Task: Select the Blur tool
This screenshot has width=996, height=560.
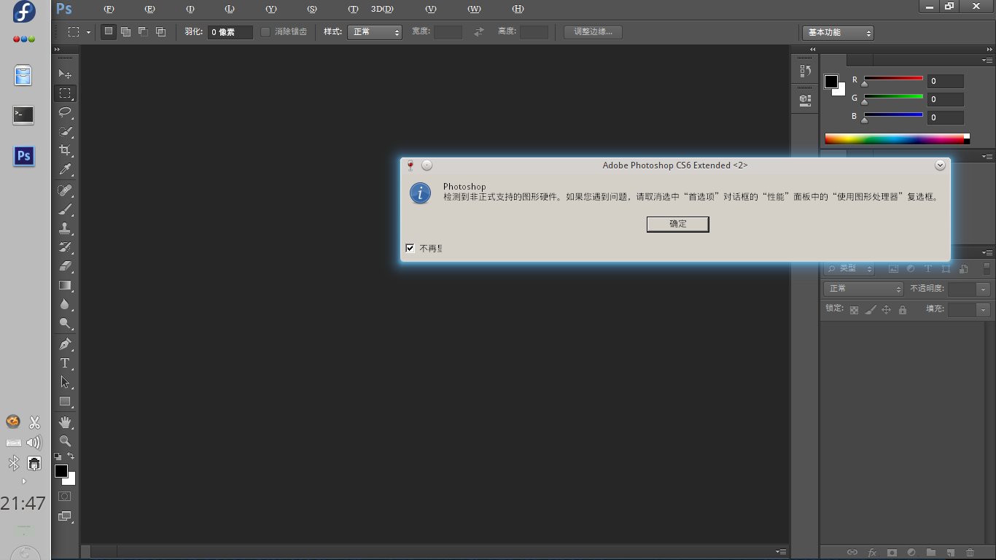Action: pos(65,304)
